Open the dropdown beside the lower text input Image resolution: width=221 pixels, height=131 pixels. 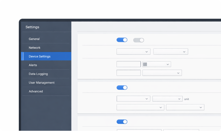(162, 73)
